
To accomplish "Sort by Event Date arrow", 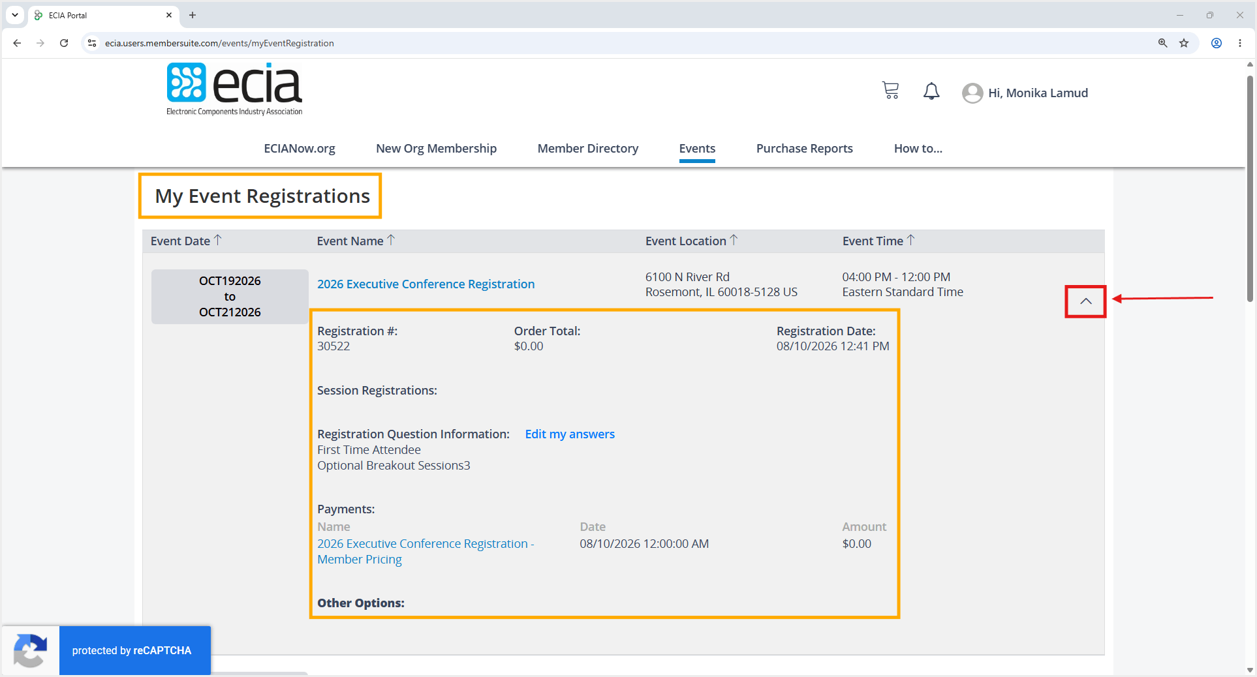I will coord(218,240).
